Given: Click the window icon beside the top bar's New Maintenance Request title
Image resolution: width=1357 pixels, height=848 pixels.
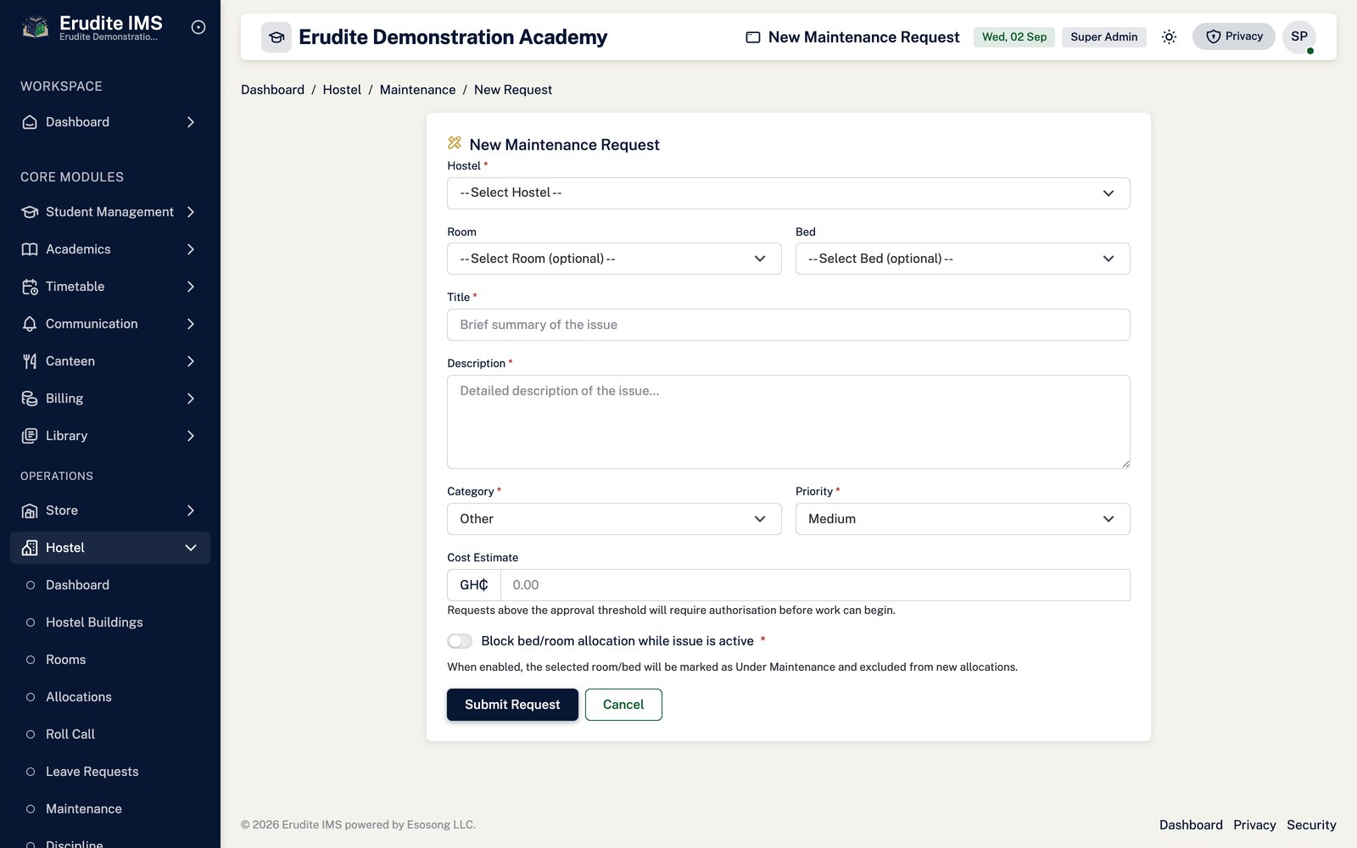Looking at the screenshot, I should (x=752, y=37).
